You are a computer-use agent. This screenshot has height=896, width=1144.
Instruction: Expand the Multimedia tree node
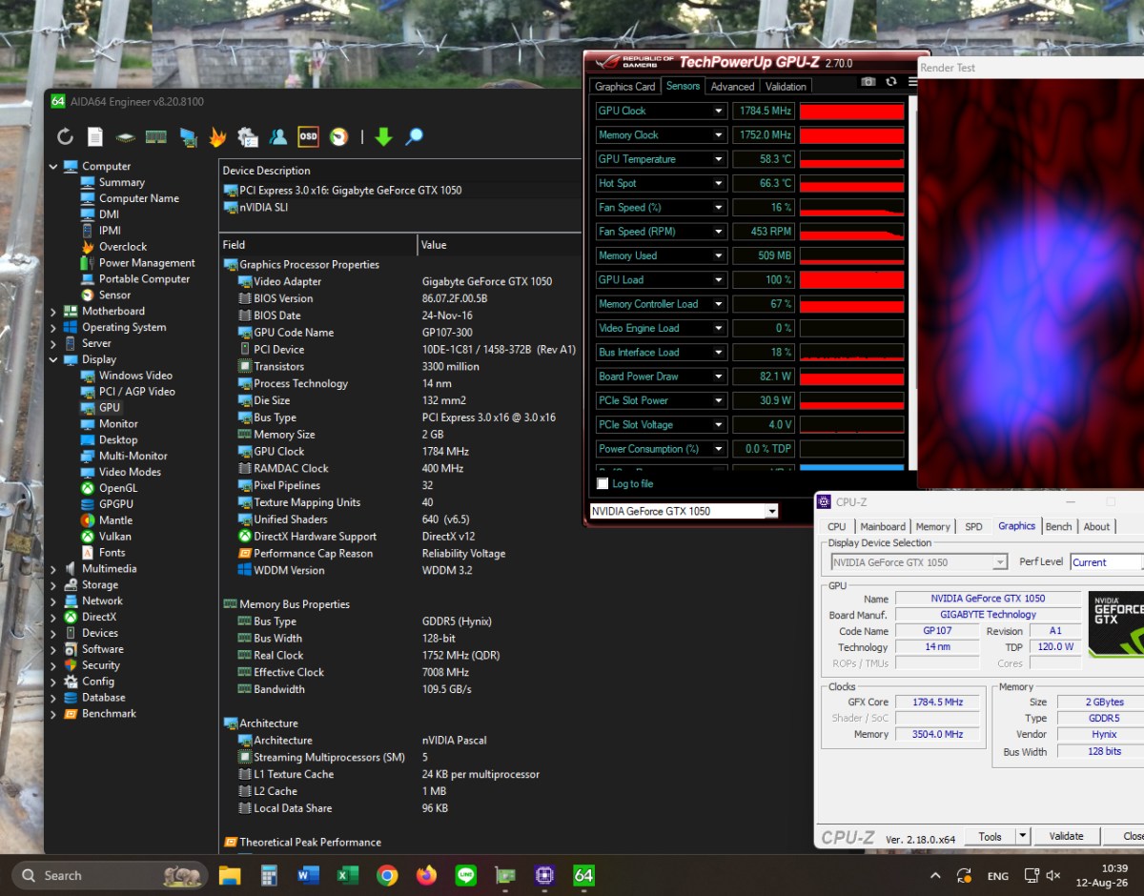[53, 569]
